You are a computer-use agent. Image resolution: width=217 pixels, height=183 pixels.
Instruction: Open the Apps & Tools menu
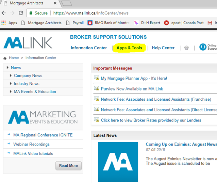[x=129, y=48]
